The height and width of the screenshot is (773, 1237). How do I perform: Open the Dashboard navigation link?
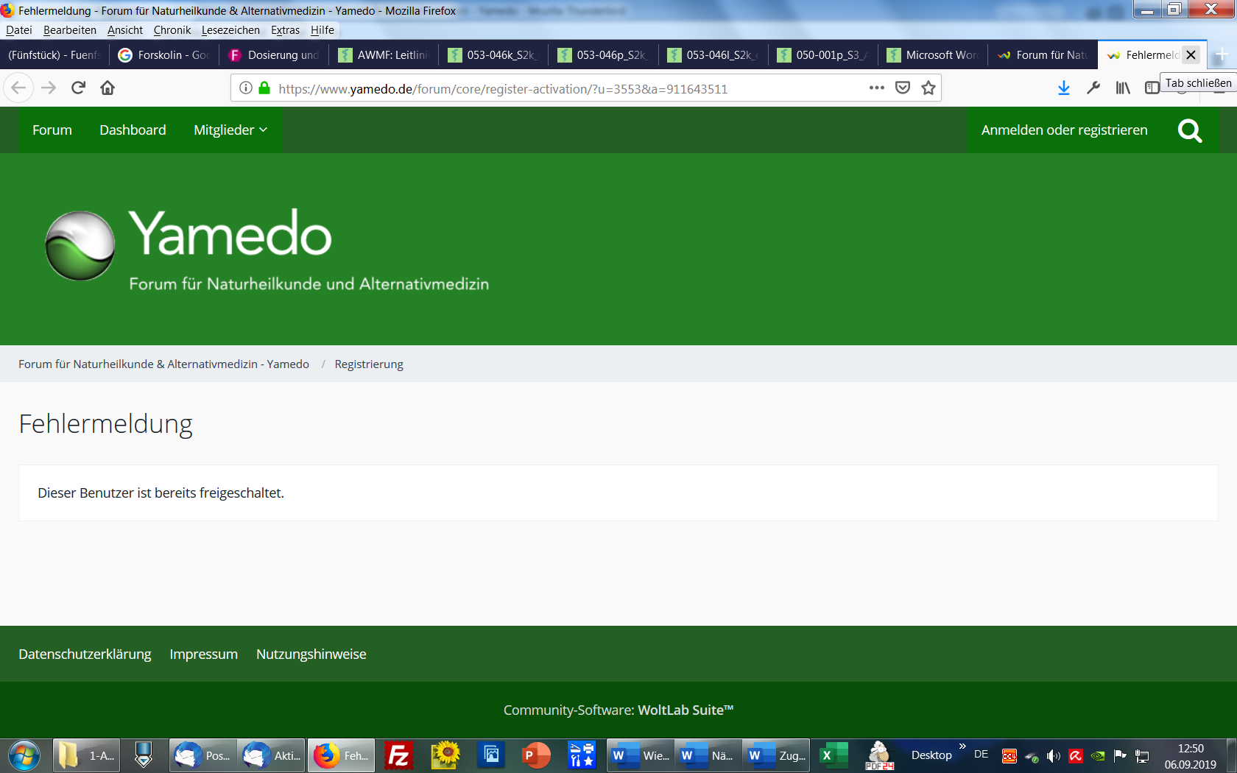click(133, 130)
